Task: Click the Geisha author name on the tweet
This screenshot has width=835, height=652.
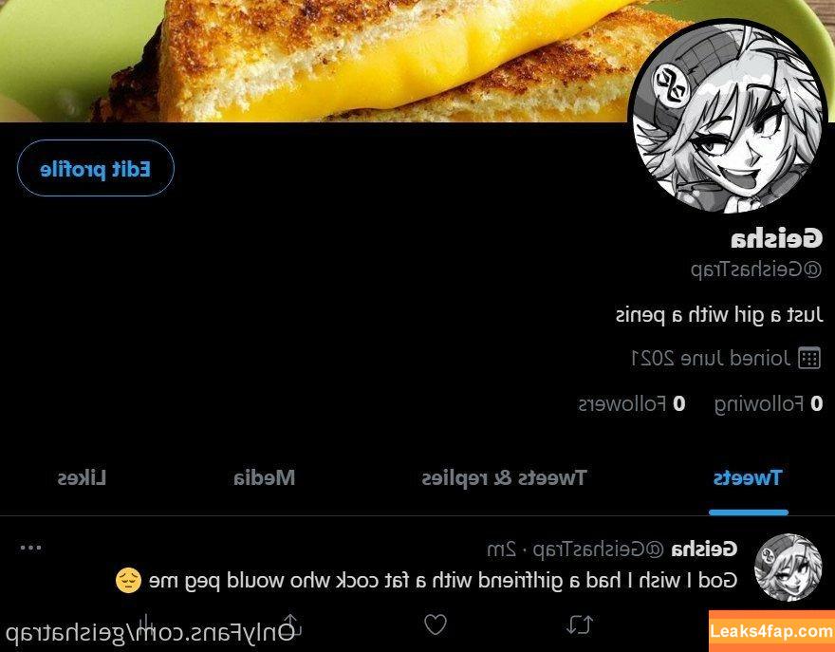Action: point(704,549)
